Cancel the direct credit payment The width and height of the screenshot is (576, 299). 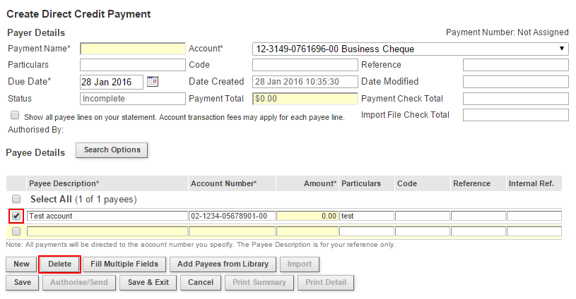pos(201,283)
